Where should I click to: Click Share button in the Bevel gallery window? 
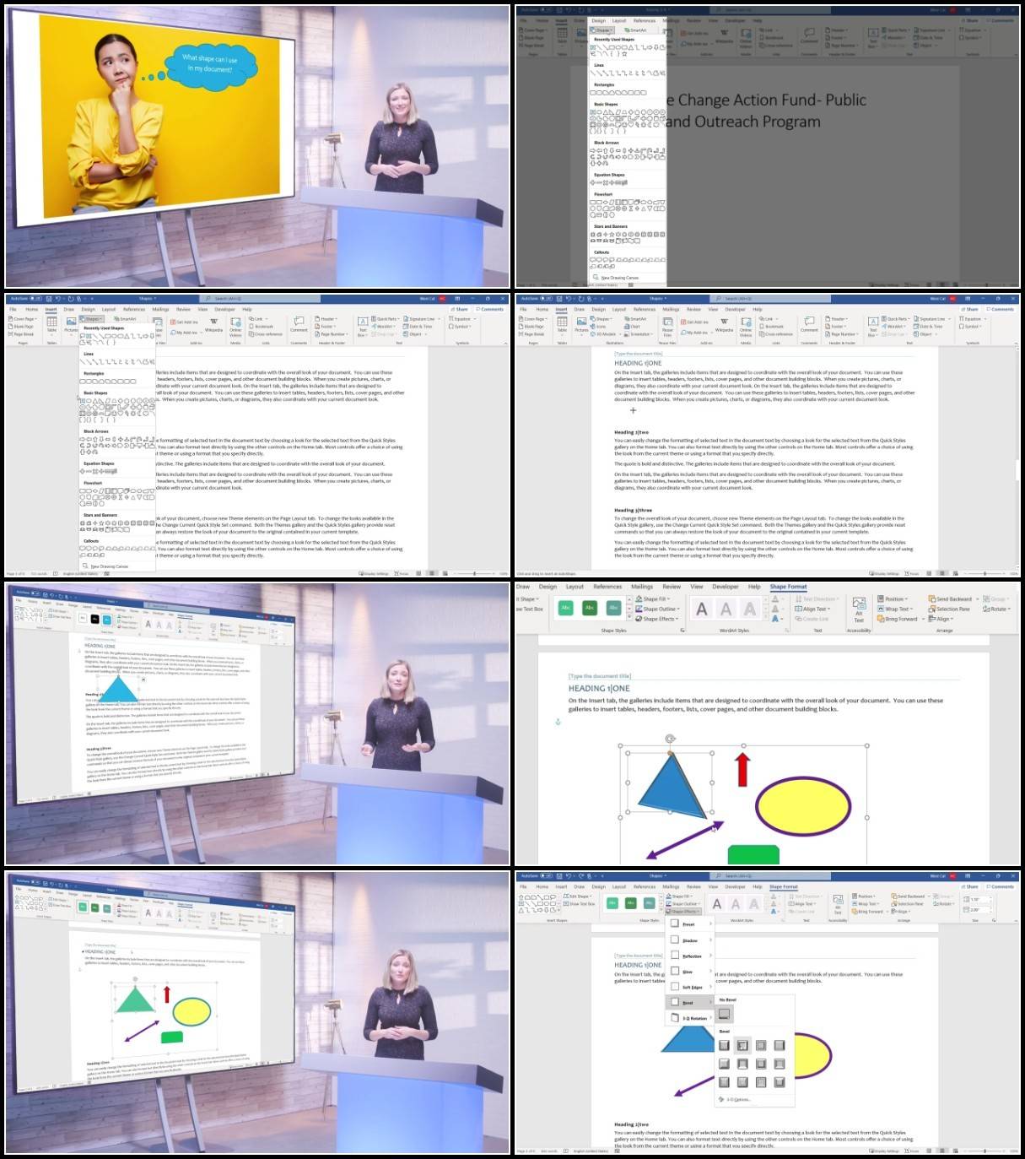click(970, 886)
